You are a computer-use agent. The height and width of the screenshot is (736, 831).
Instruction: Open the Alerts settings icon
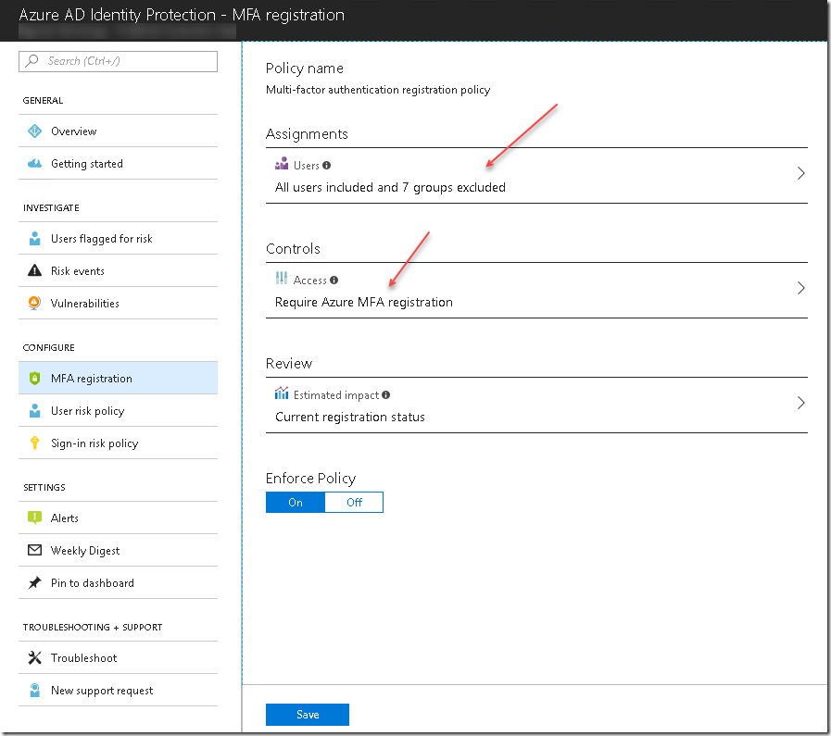tap(33, 518)
